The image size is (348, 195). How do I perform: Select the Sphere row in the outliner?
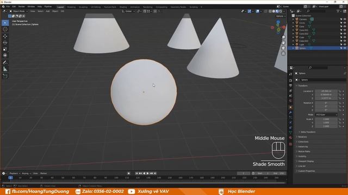[318, 48]
